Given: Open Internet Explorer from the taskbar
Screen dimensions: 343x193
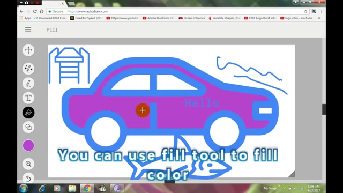Looking at the screenshot, I should click(42, 188).
